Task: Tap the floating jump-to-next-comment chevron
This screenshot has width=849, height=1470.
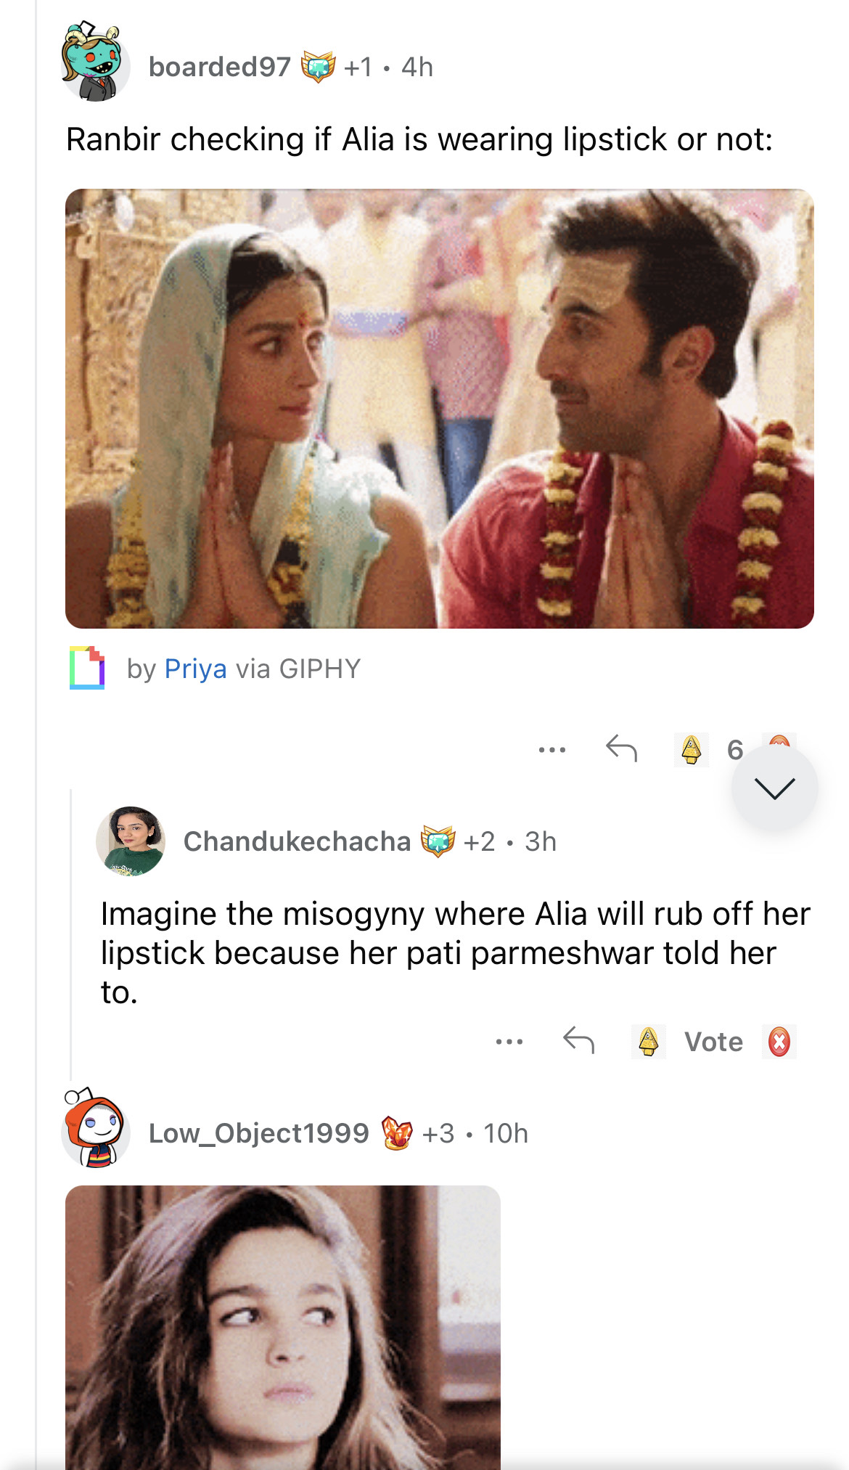Action: point(774,788)
